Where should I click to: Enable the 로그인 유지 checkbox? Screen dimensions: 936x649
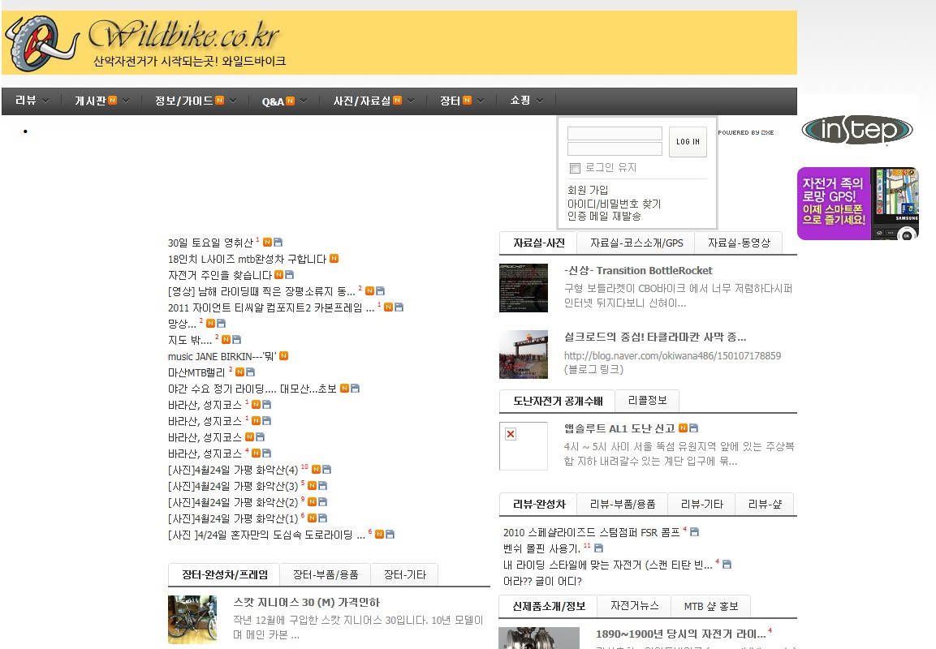[575, 168]
